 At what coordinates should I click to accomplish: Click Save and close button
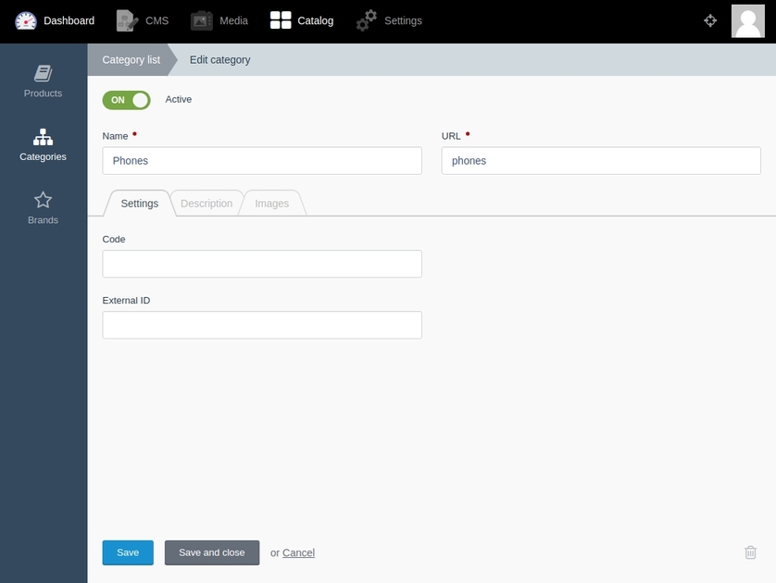coord(212,552)
